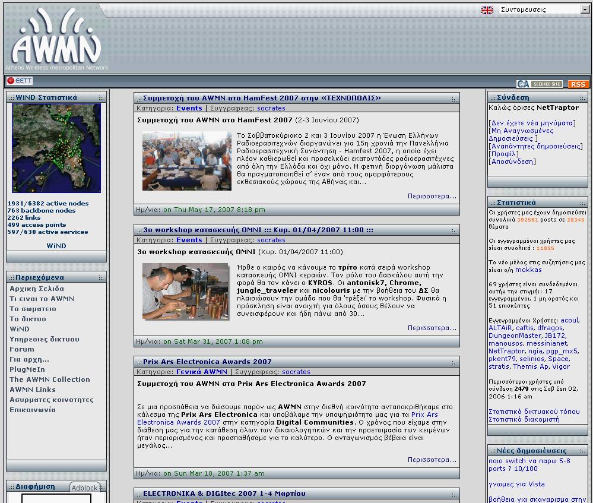Open Στατιστικά δικτυακού τόπου

534,412
